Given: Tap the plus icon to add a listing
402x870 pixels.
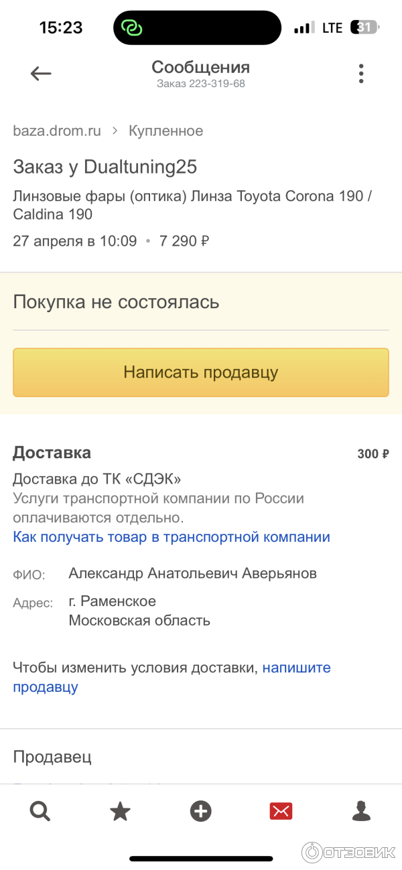Looking at the screenshot, I should pos(201,811).
